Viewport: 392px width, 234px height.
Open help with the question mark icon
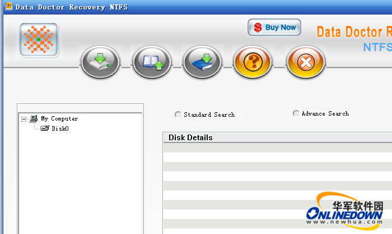(x=253, y=62)
